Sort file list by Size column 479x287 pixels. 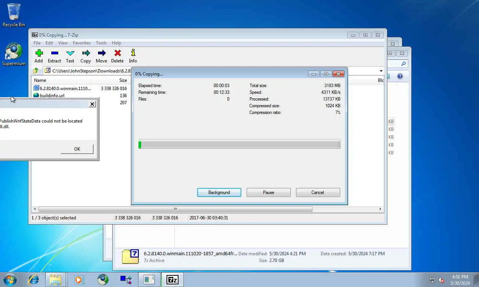point(110,80)
